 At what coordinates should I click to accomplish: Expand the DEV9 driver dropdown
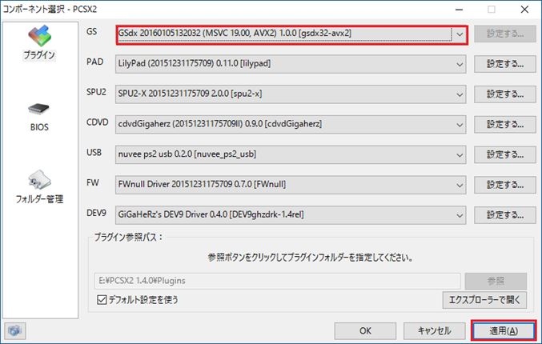click(291, 215)
